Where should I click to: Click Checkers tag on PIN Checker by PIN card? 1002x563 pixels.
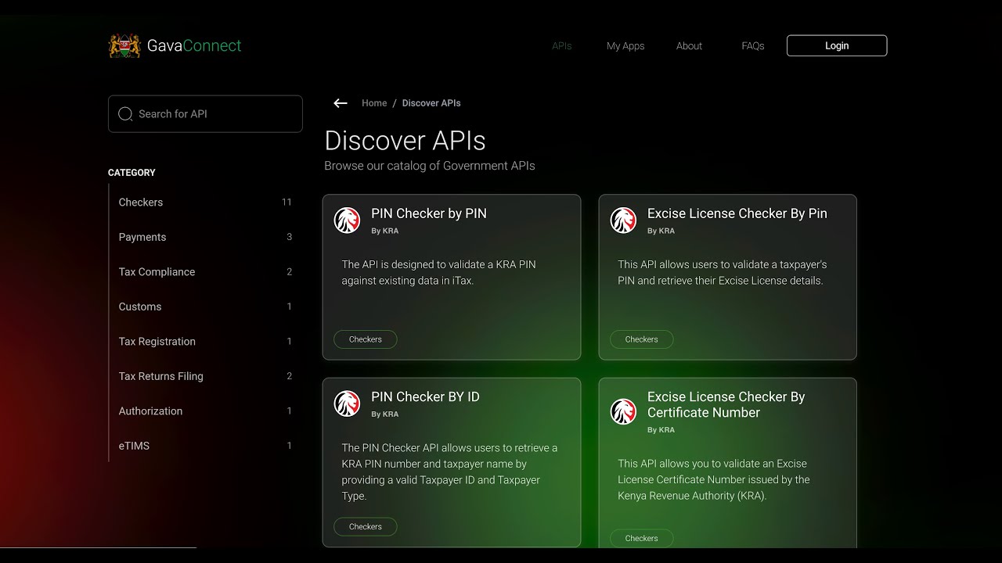[366, 339]
